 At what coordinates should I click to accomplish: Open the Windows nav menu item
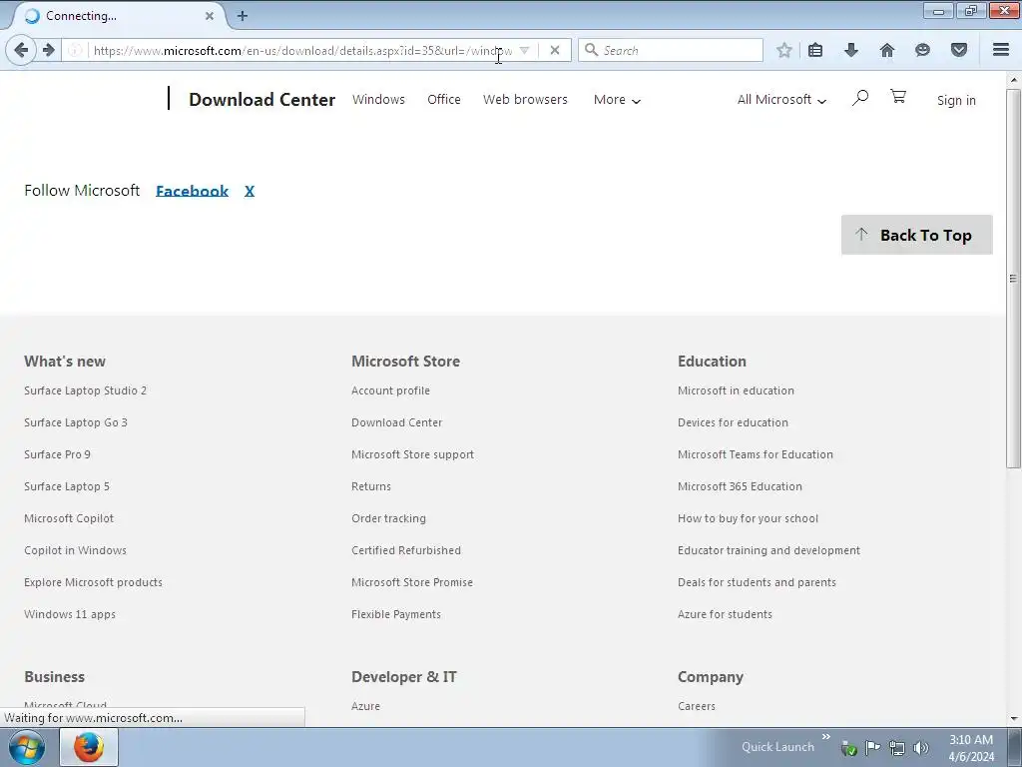(378, 100)
